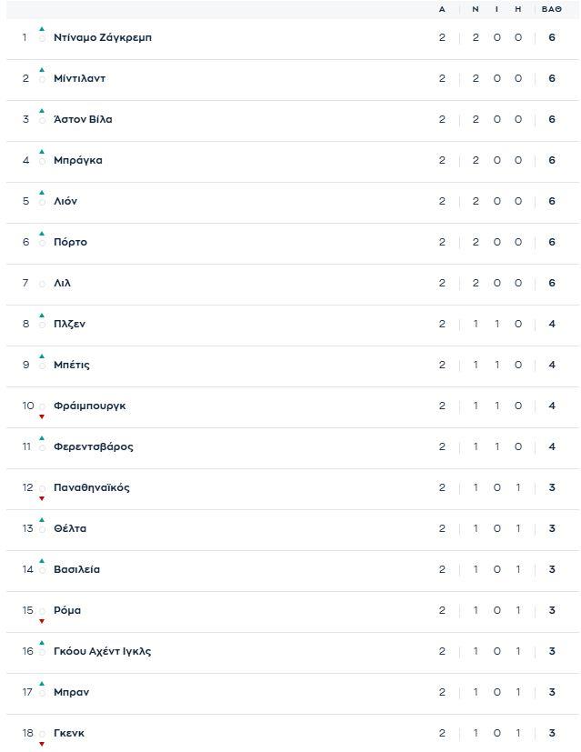This screenshot has width=581, height=752.
Task: Click the trend indicator next to Θέλτα
Action: tap(42, 520)
